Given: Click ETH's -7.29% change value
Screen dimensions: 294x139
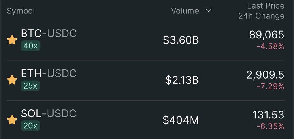Looking at the screenshot, I should pos(270,86).
